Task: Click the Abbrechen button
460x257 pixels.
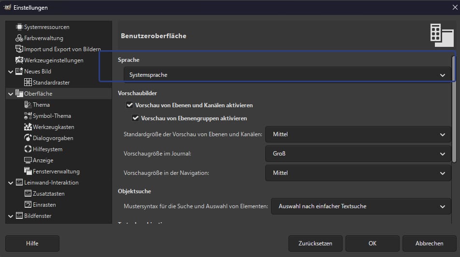Action: (x=429, y=243)
